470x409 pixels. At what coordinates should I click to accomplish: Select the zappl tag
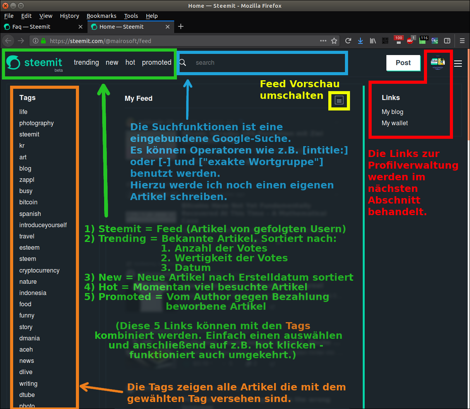[x=27, y=179]
